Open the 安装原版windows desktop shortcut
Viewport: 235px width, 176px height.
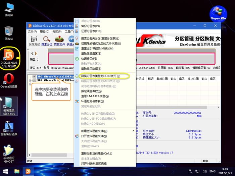pyautogui.click(x=9, y=106)
